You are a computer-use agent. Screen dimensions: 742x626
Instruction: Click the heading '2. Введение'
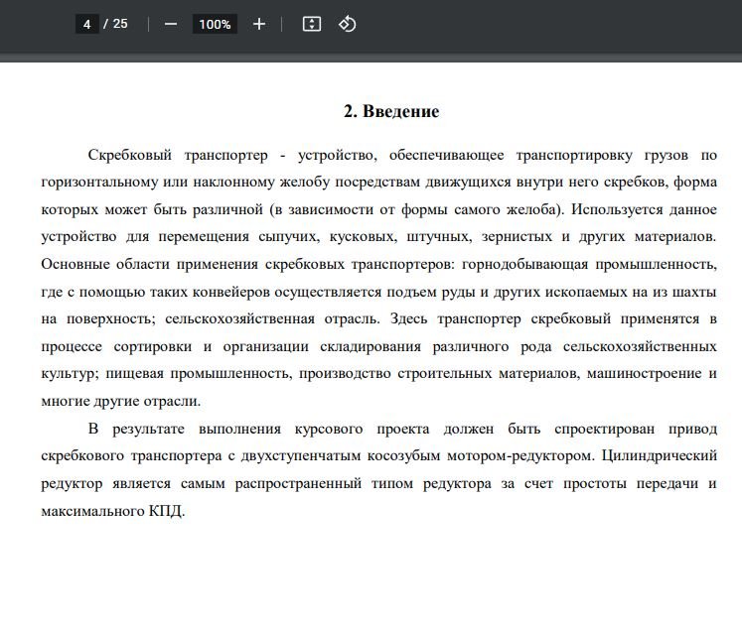click(x=391, y=111)
